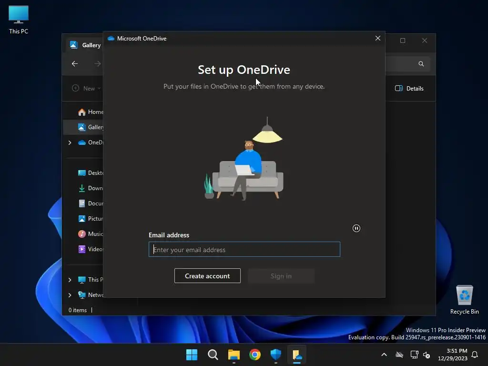This screenshot has height=366, width=488.
Task: Open File Explorer from taskbar
Action: [x=234, y=355]
